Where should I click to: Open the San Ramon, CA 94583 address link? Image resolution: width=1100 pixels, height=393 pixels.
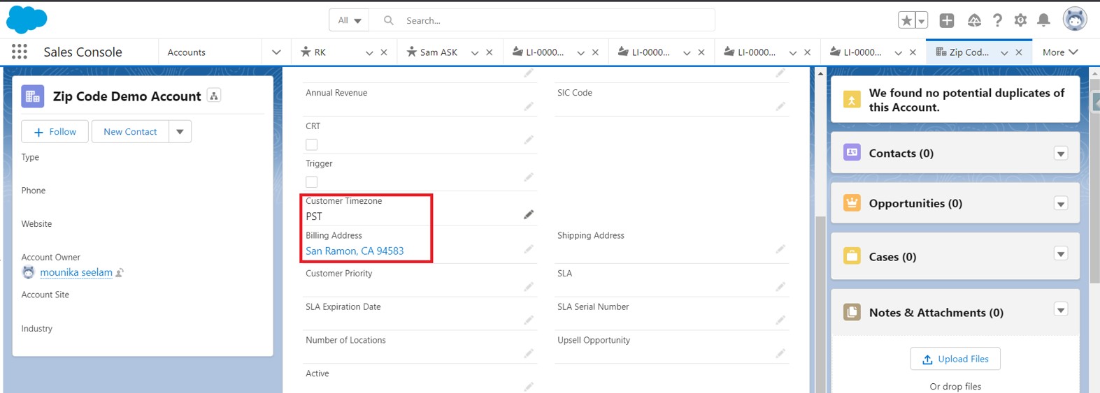355,251
